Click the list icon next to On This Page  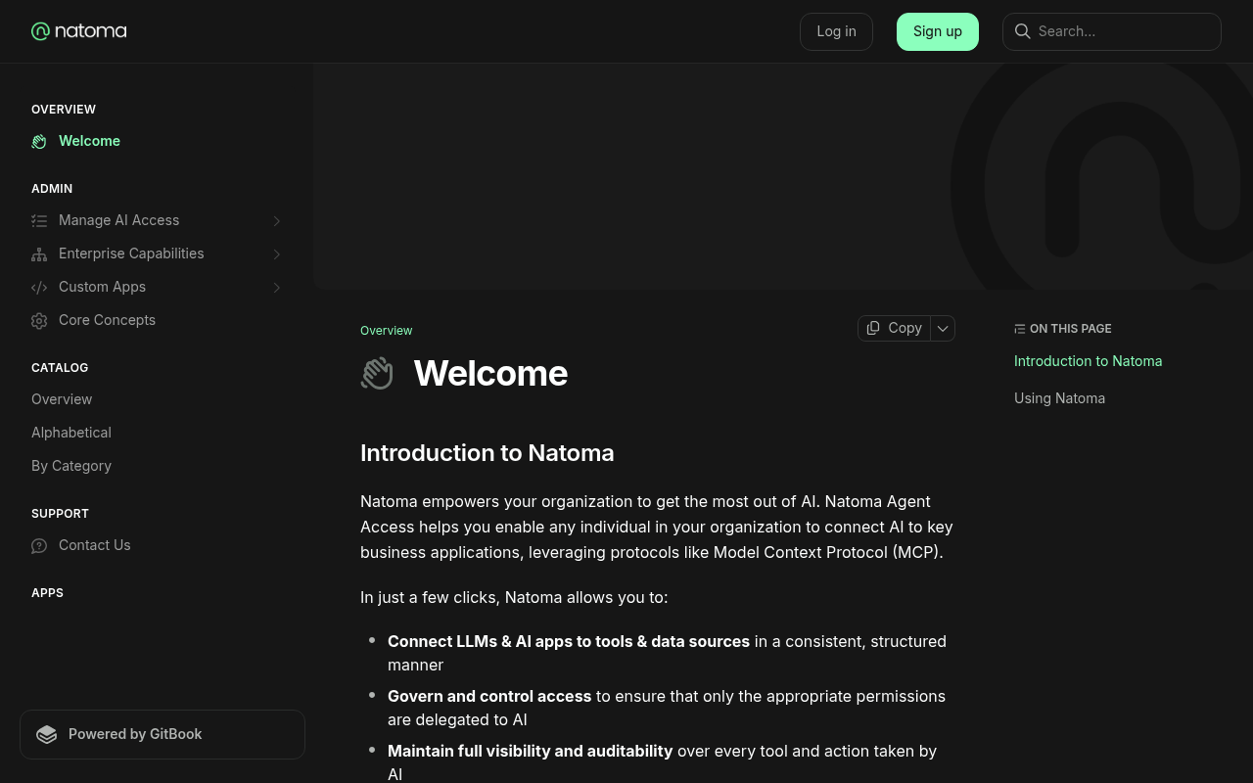pos(1020,329)
